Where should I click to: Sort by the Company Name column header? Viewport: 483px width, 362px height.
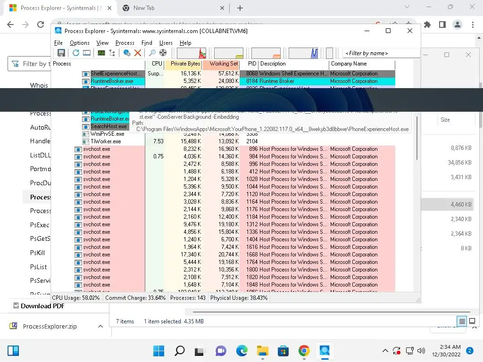[x=362, y=64]
